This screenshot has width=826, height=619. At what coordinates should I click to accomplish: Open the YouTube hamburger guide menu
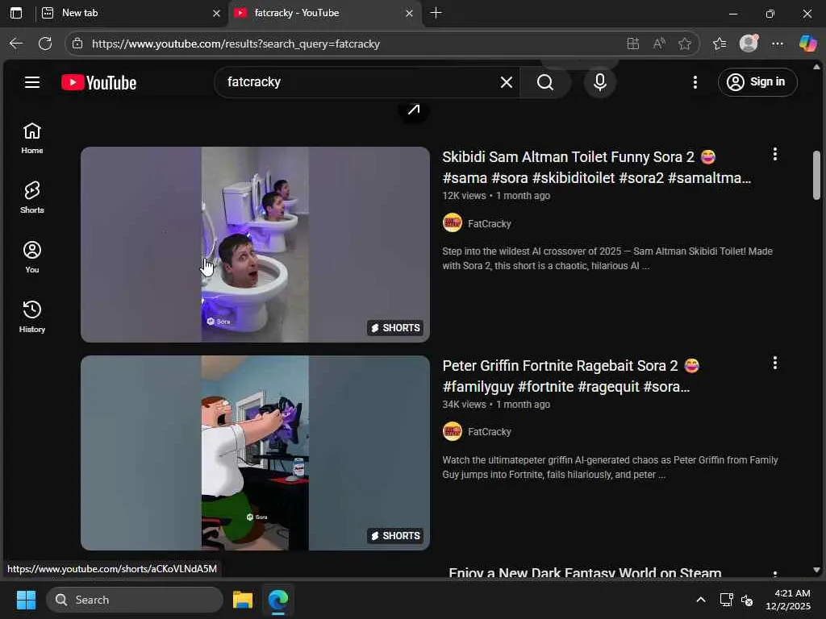click(x=32, y=82)
